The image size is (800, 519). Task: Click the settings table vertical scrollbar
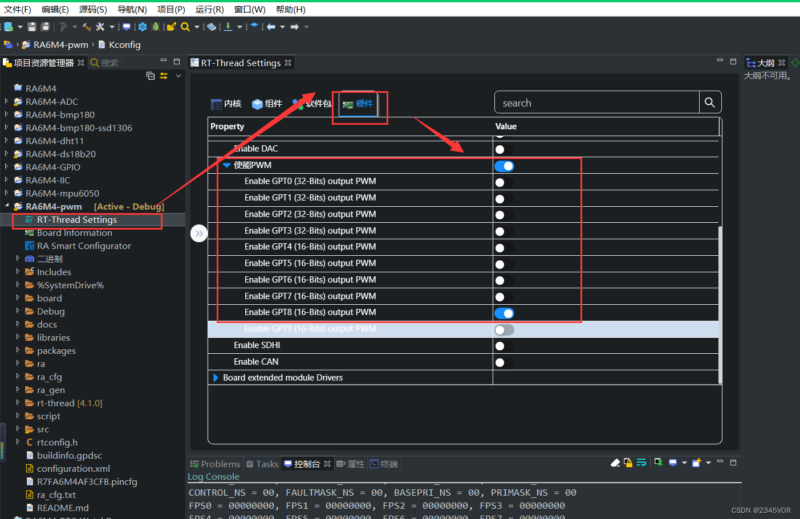pyautogui.click(x=720, y=305)
